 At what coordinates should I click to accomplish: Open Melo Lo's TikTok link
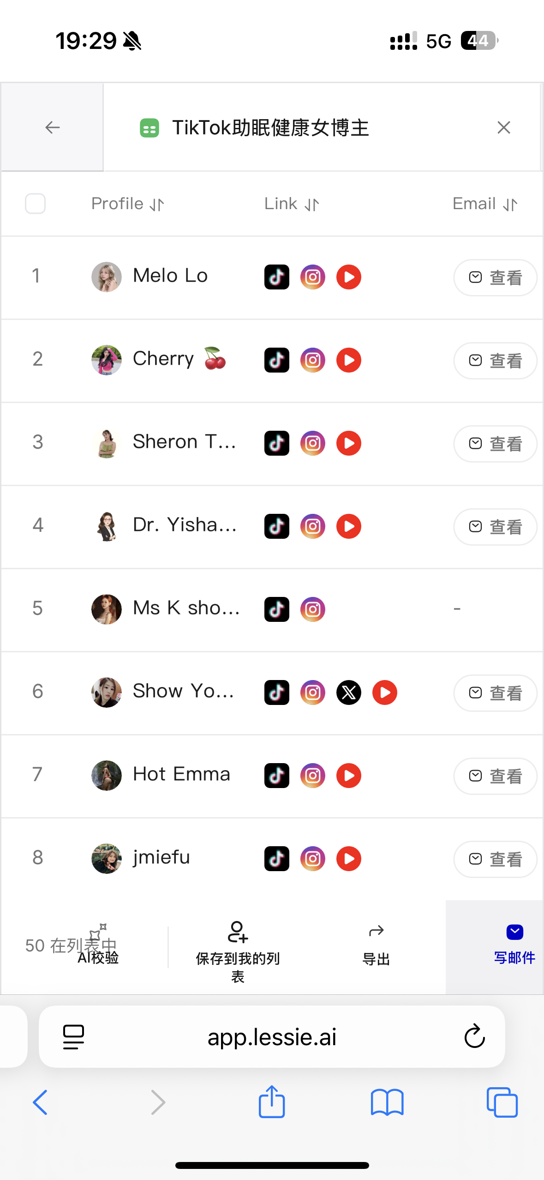point(276,277)
